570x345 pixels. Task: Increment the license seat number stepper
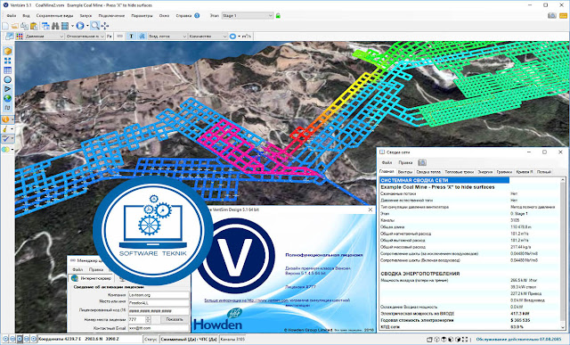pyautogui.click(x=148, y=317)
